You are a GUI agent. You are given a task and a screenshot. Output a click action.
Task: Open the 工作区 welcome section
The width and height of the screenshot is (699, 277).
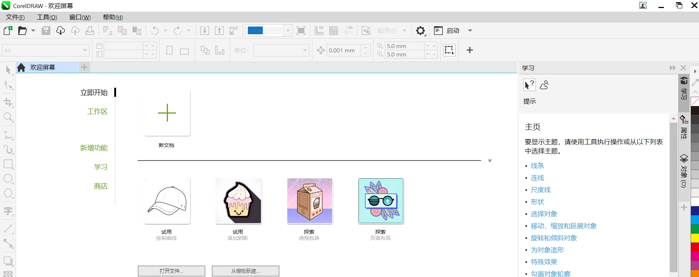[97, 111]
